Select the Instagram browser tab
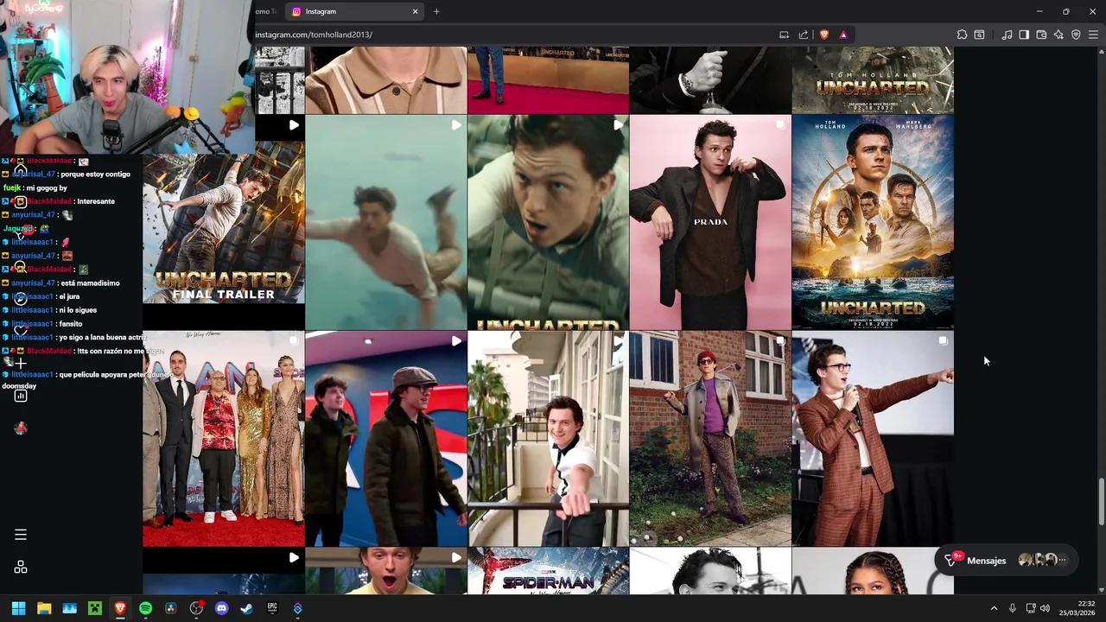Screen dimensions: 1106x622 pos(354,11)
